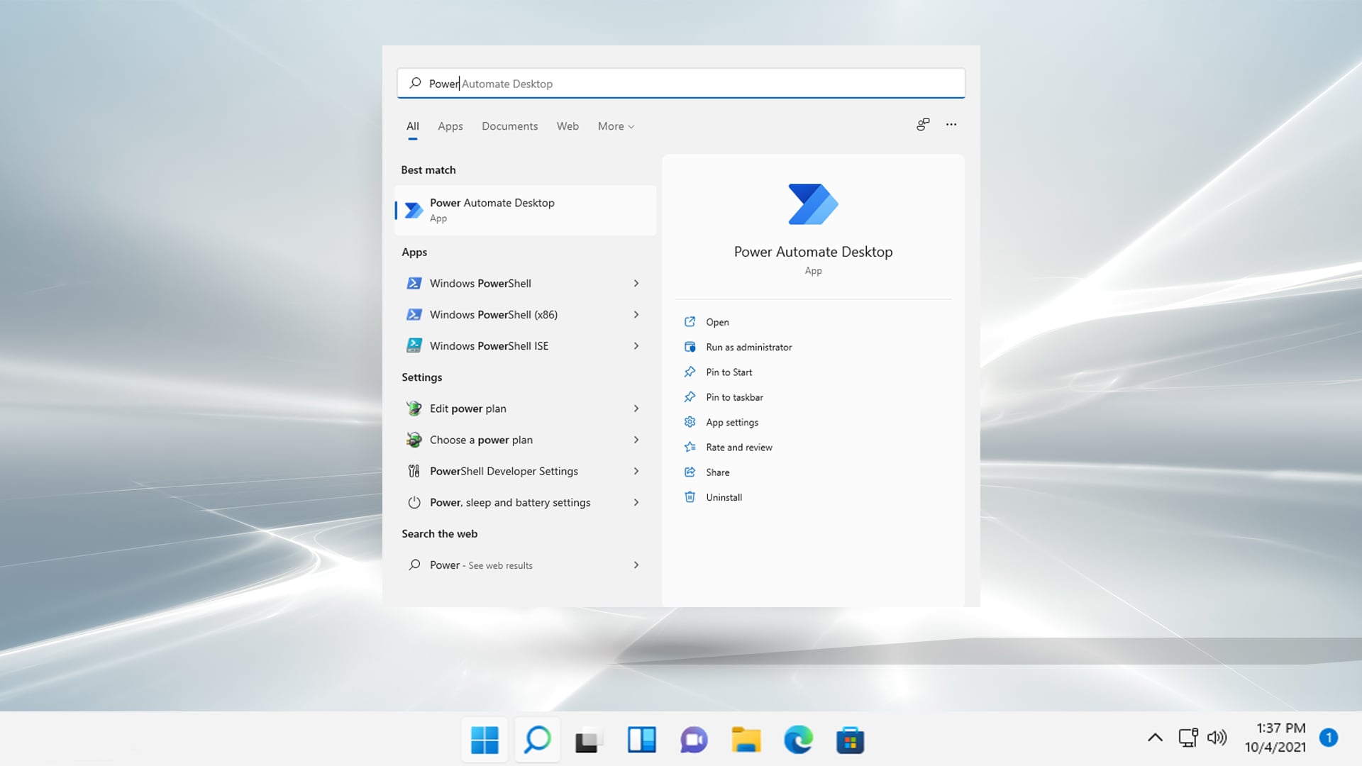The height and width of the screenshot is (766, 1362).
Task: Click the Power Automate Desktop best match icon
Action: click(414, 210)
